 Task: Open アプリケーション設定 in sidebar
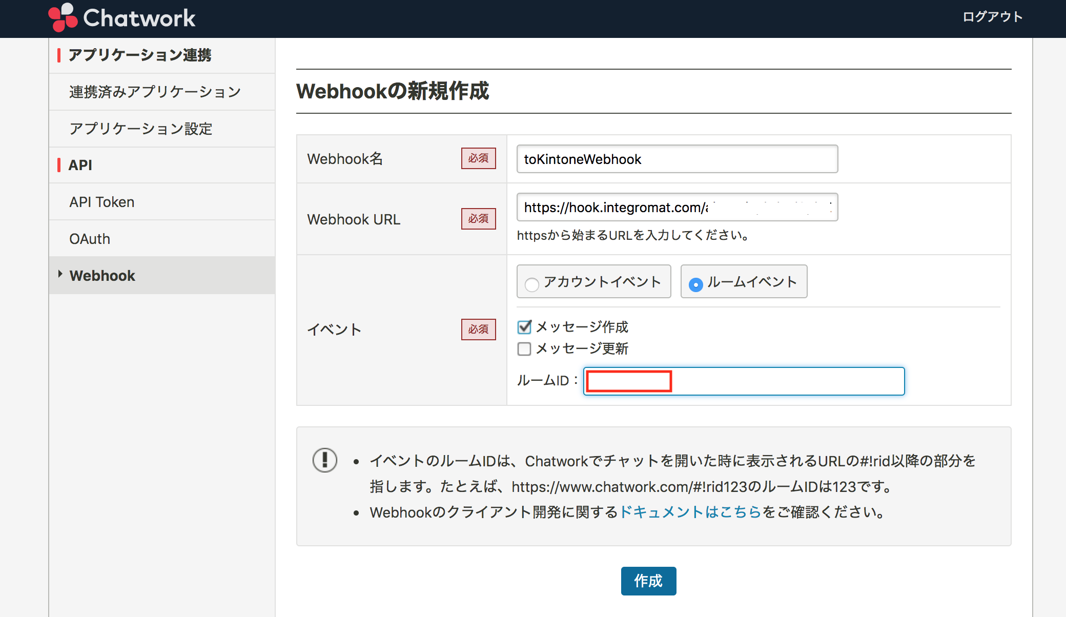click(x=141, y=129)
